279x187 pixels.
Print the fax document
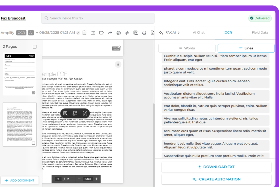click(x=144, y=33)
